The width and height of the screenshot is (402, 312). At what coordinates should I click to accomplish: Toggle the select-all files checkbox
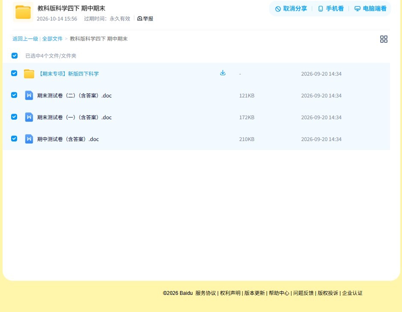pos(15,56)
